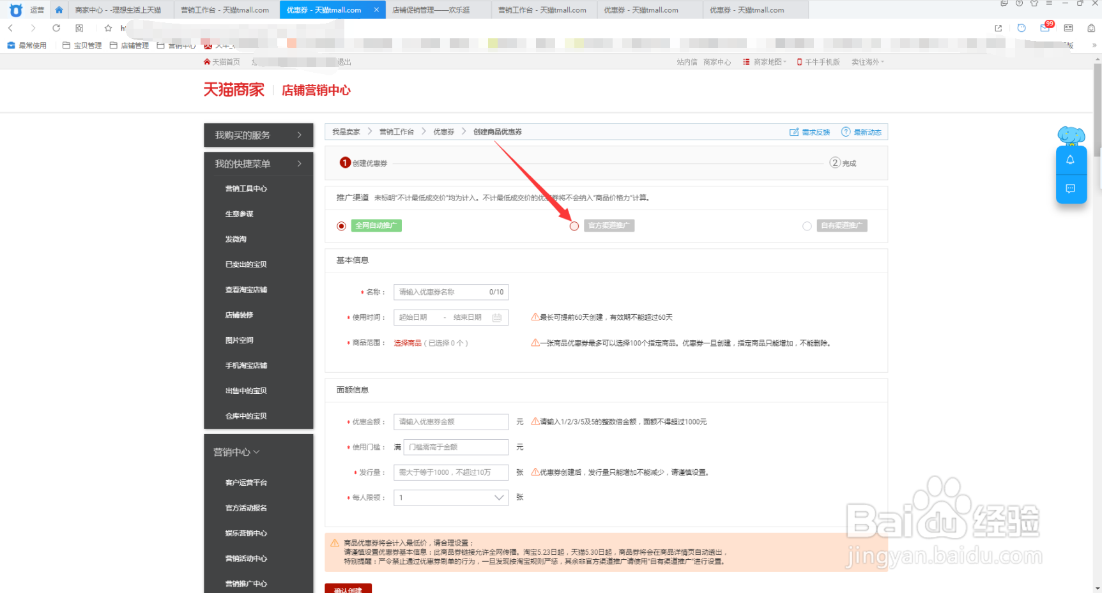The image size is (1102, 593).
Task: Click the 需求反馈 edit icon
Action: [x=794, y=132]
